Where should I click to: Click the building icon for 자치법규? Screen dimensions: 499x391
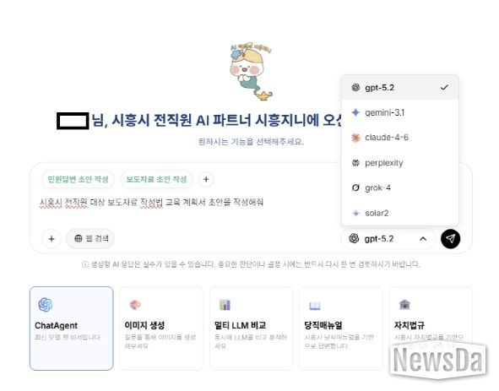click(x=404, y=304)
